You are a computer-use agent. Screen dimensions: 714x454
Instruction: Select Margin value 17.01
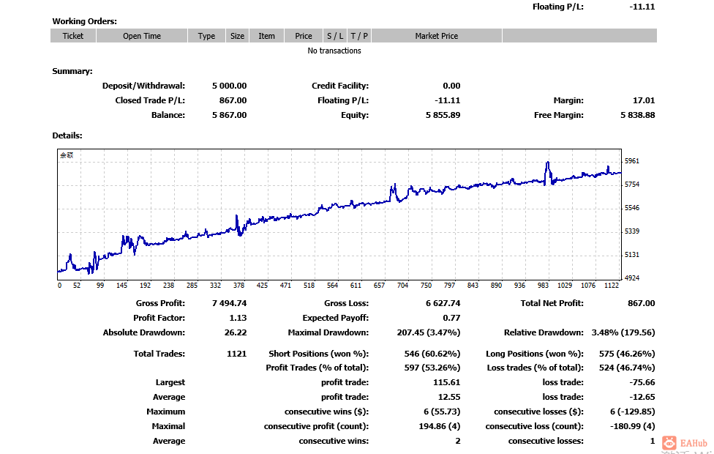644,100
